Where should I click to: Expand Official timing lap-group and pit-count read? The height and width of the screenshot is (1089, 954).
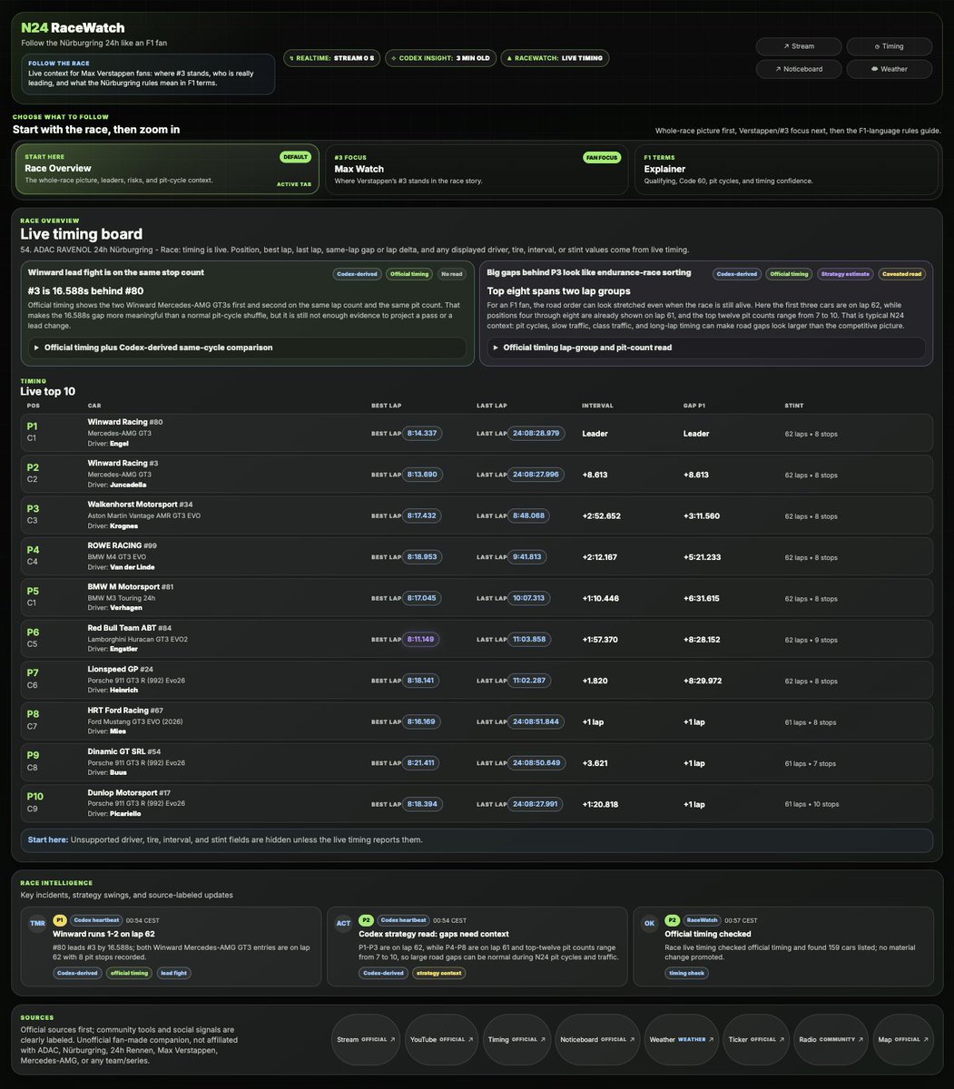(x=706, y=348)
